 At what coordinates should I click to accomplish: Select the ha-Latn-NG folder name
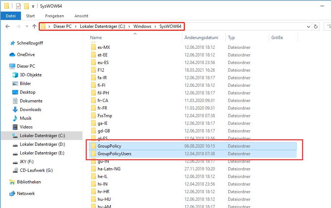[x=109, y=169]
